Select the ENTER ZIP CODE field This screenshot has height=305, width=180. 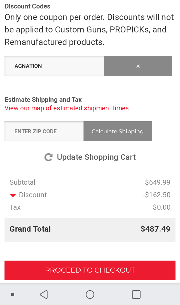click(x=44, y=131)
